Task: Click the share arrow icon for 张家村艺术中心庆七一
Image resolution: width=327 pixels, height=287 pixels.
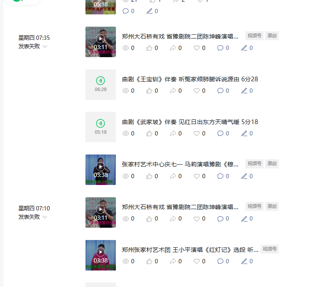Action: pyautogui.click(x=173, y=176)
